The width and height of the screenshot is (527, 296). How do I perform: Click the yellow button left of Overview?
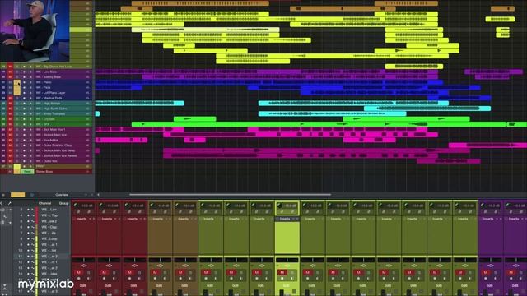[18, 195]
